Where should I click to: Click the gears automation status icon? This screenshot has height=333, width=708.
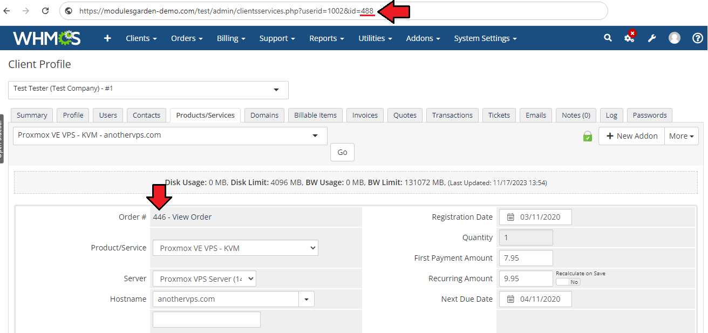(630, 37)
